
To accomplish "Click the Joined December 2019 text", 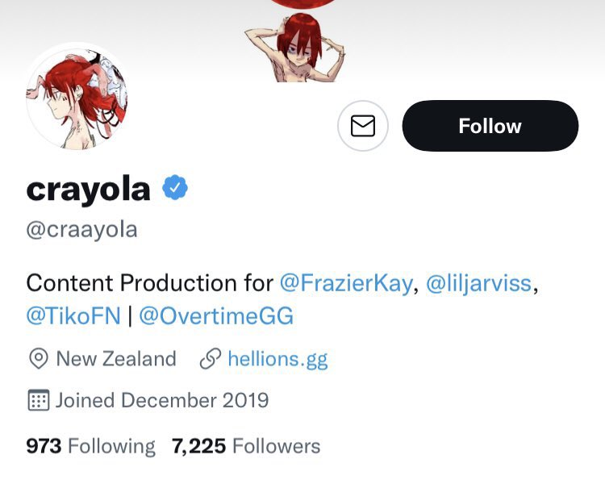I will pos(161,400).
